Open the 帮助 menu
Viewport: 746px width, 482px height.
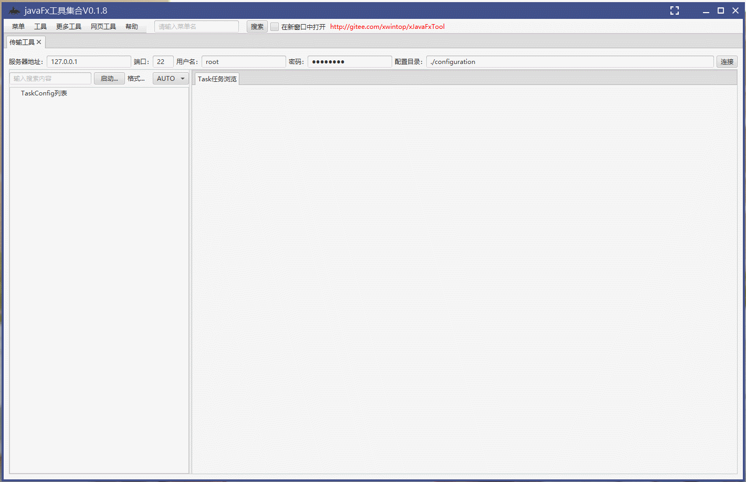click(x=132, y=27)
